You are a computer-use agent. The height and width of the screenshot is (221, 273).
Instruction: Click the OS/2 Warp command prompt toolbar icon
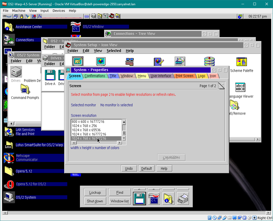(154, 198)
